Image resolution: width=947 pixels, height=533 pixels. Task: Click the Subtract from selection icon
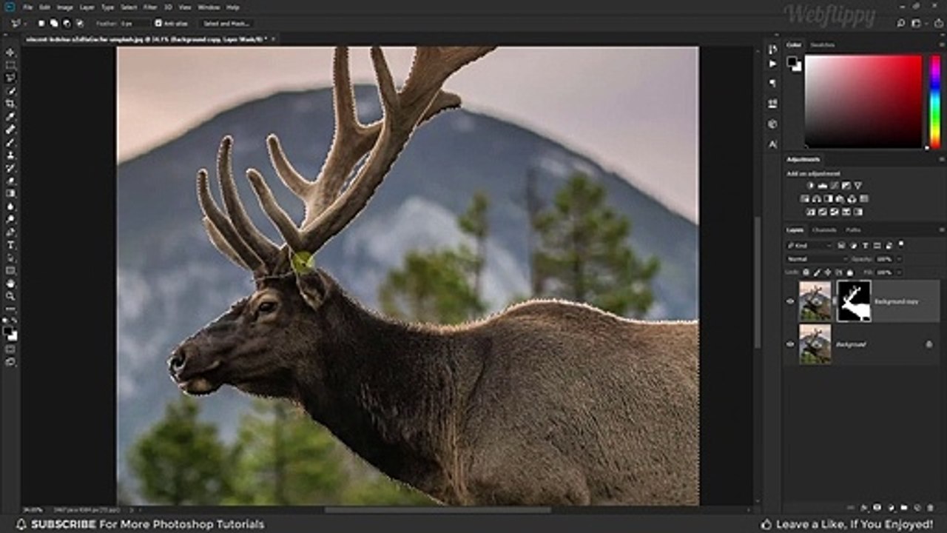[x=67, y=24]
